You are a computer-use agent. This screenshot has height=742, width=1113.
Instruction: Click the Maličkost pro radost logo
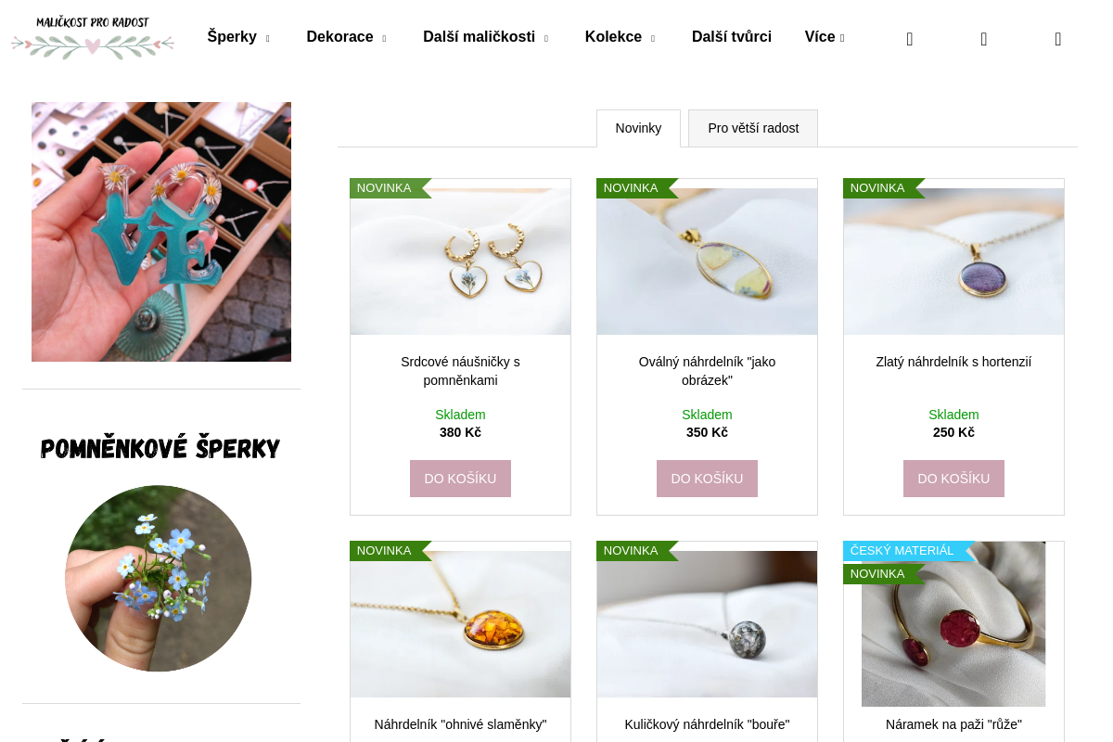coord(93,37)
